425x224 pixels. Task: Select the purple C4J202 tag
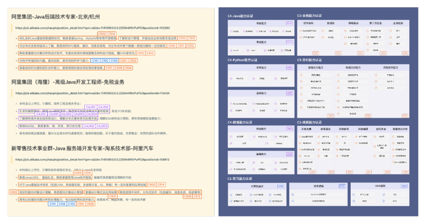tap(66, 114)
